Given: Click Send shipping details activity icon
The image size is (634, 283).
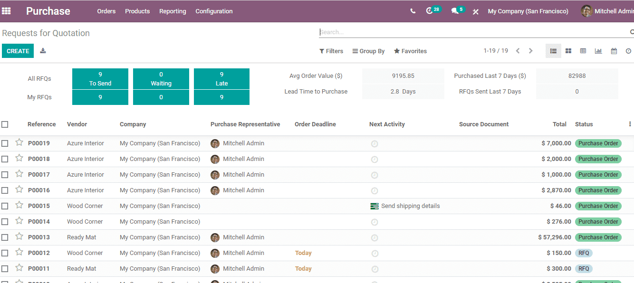Looking at the screenshot, I should tap(375, 206).
